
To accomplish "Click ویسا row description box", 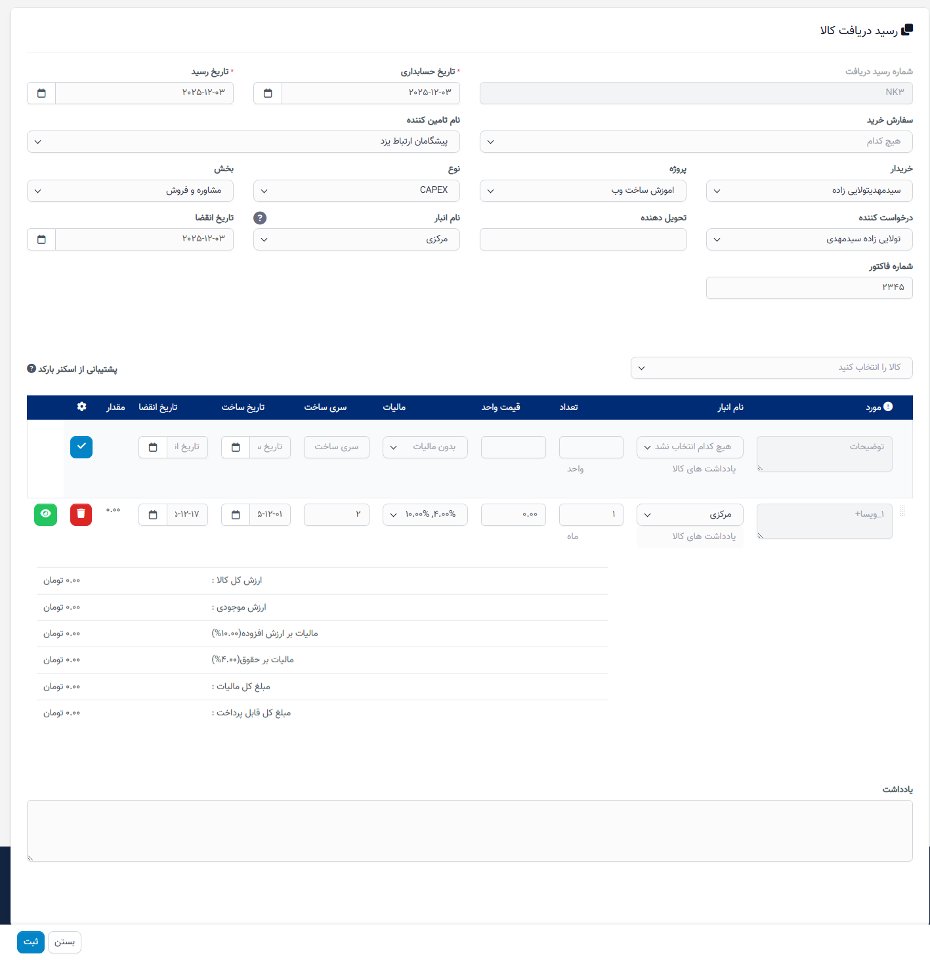I will [824, 521].
